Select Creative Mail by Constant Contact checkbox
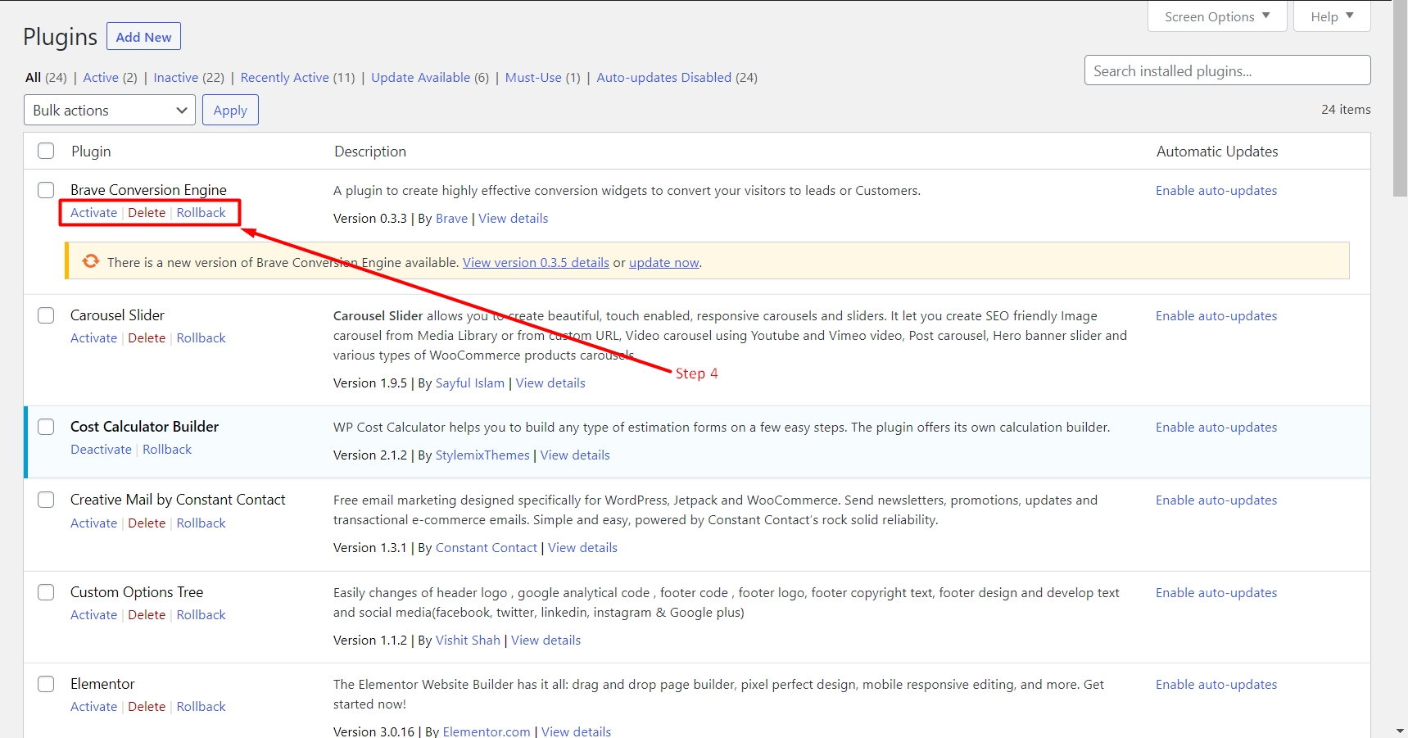This screenshot has height=738, width=1408. [x=46, y=500]
